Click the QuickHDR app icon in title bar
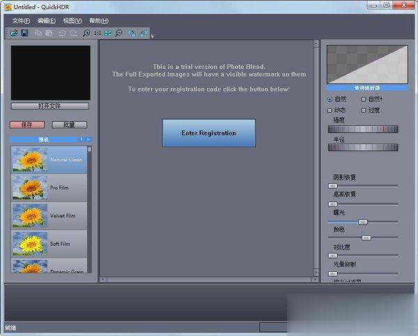The image size is (418, 336). pos(8,7)
